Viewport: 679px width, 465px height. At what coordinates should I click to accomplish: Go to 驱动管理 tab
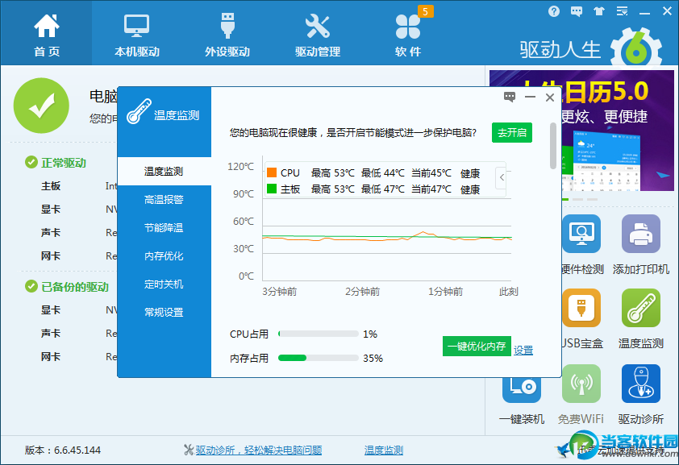pyautogui.click(x=318, y=34)
